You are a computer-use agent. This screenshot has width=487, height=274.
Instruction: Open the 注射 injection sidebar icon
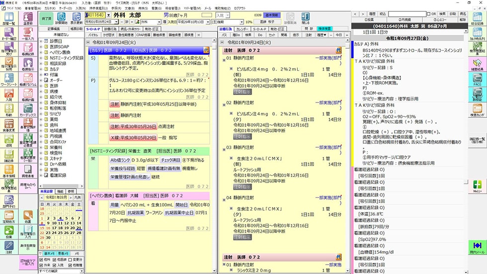[9, 247]
